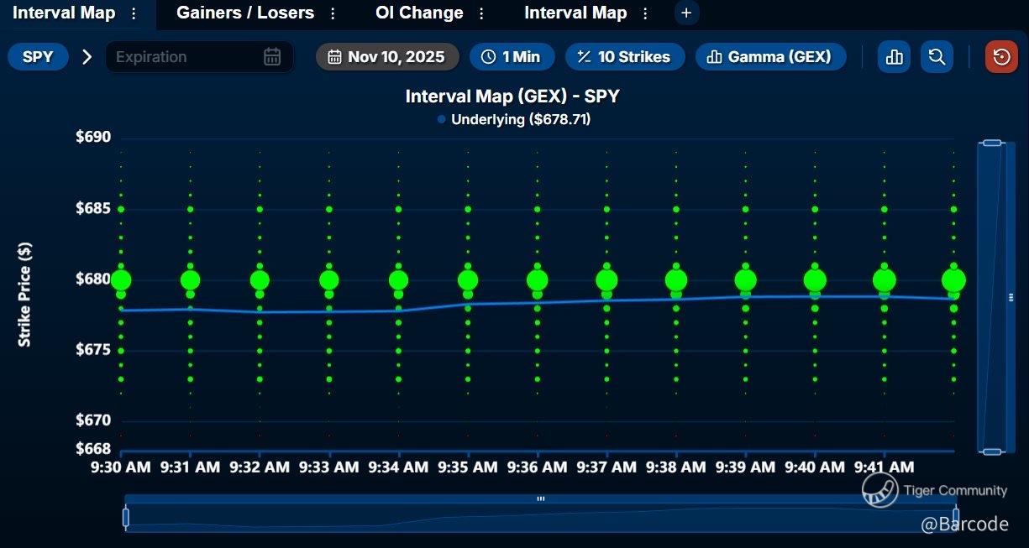This screenshot has width=1029, height=548.
Task: Click the 9:41 AM time axis label
Action: (x=884, y=467)
